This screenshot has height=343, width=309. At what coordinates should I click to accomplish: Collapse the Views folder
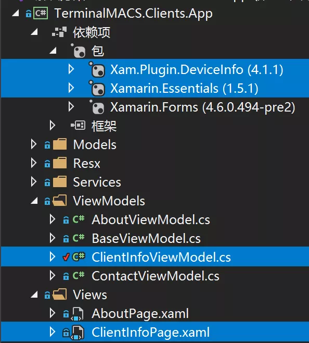coord(34,295)
